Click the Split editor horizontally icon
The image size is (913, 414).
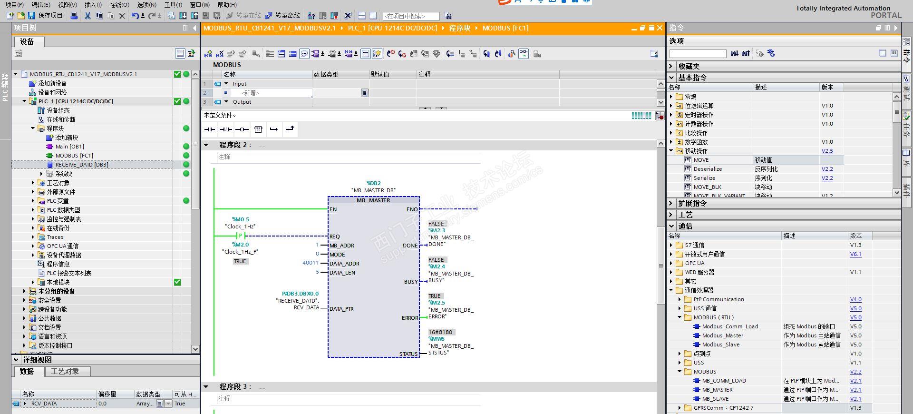pos(362,16)
